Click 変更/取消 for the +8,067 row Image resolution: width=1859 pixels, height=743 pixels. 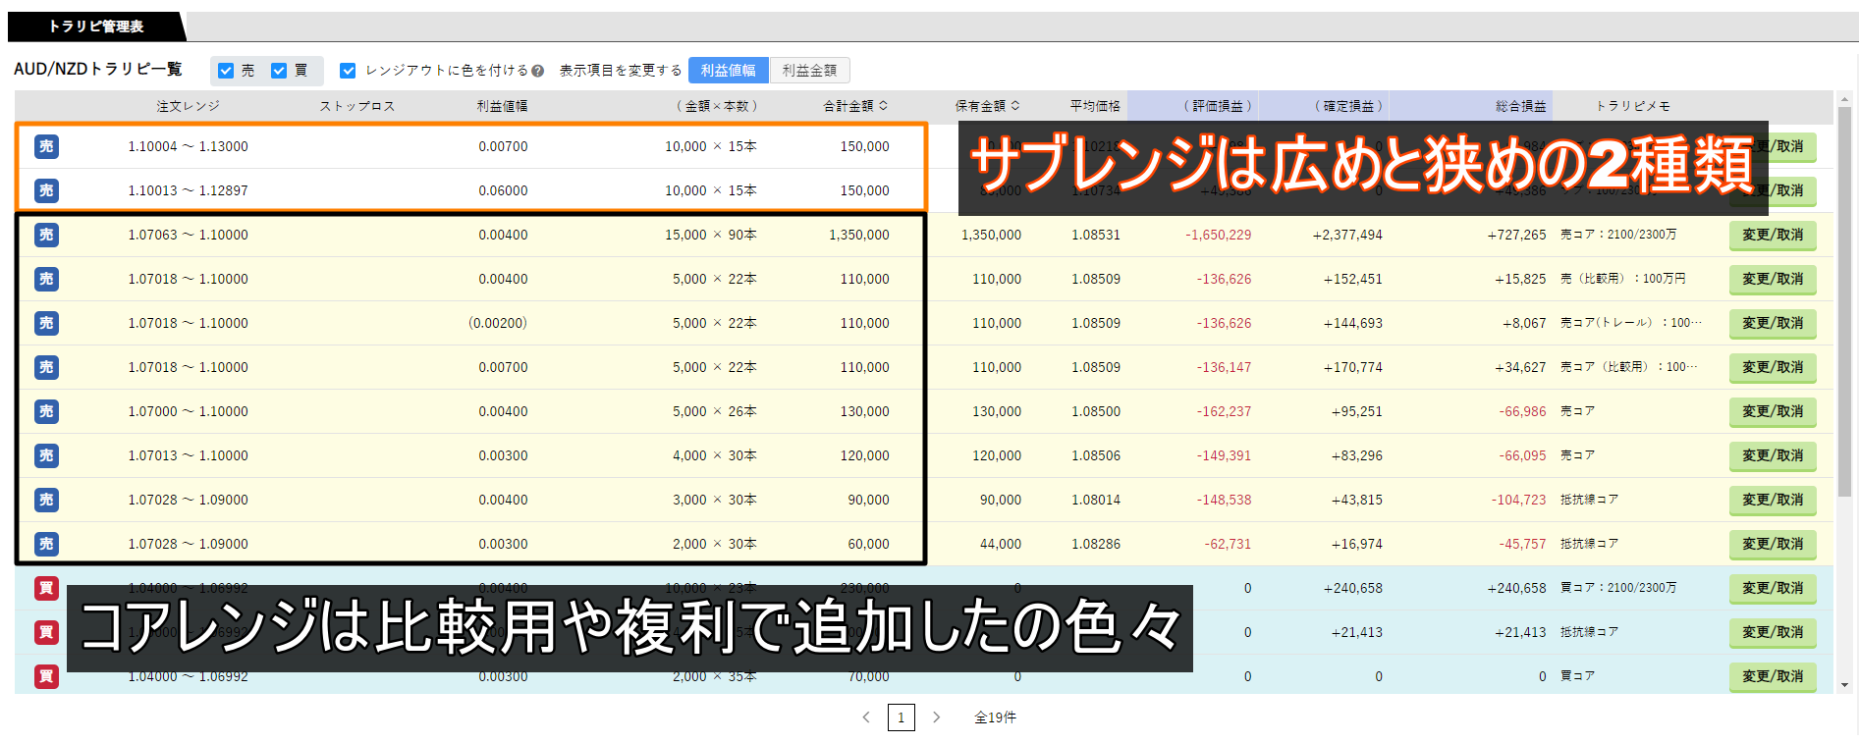(x=1773, y=324)
